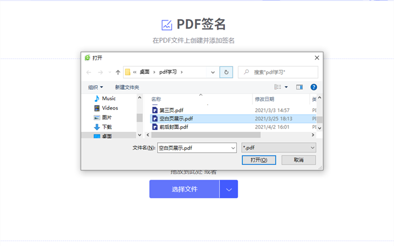Click the view layout icon

click(x=278, y=87)
